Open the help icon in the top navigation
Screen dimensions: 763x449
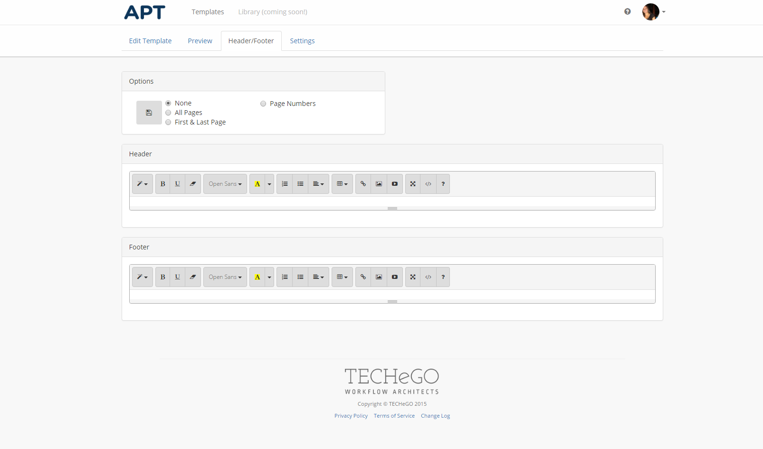coord(627,12)
